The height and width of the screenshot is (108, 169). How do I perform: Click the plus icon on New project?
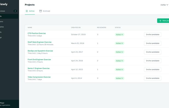tap(160, 21)
